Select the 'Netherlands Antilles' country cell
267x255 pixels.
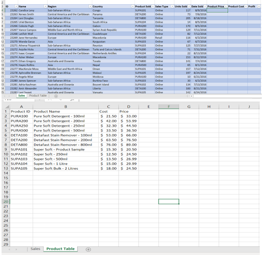[113, 53]
